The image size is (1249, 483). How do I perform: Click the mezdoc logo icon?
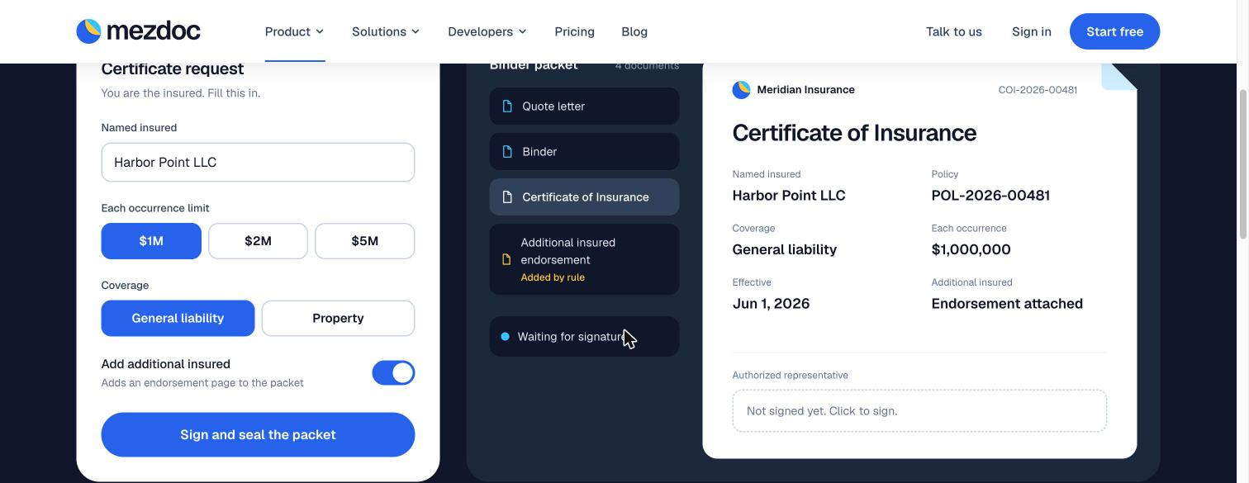pos(88,31)
